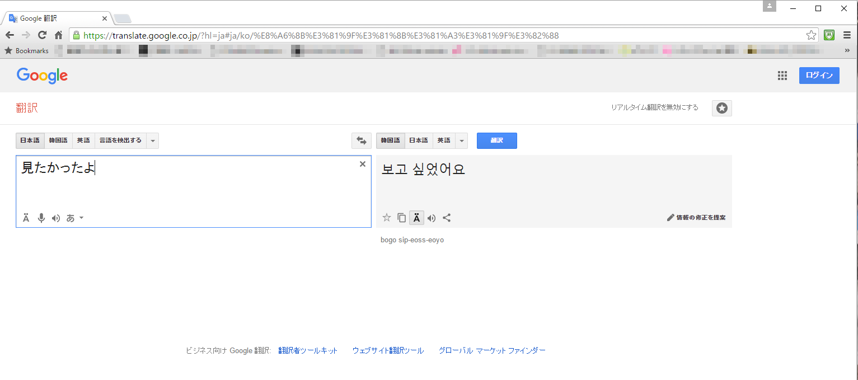Click the green extension icon in toolbar
This screenshot has width=858, height=380.
coord(829,35)
